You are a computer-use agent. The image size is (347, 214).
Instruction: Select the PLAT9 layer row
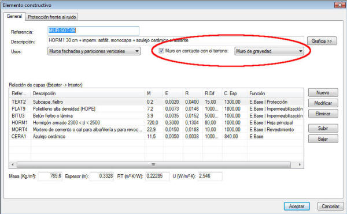157,109
